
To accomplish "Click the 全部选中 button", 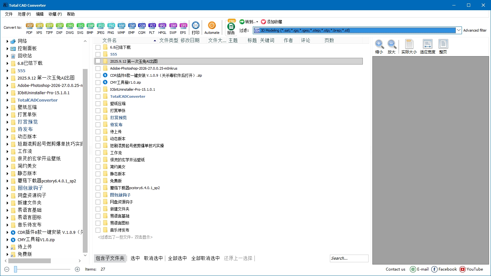I will click(x=177, y=258).
